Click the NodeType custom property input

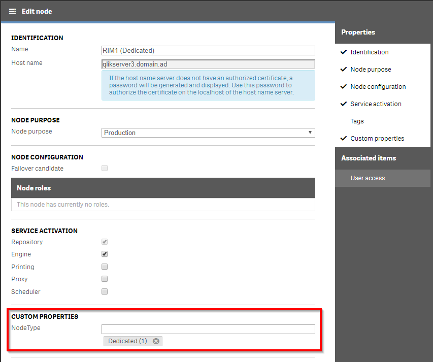click(208, 329)
